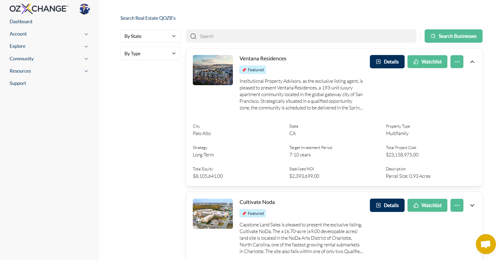The height and width of the screenshot is (260, 501).
Task: Click the Search Businesses button
Action: [453, 36]
